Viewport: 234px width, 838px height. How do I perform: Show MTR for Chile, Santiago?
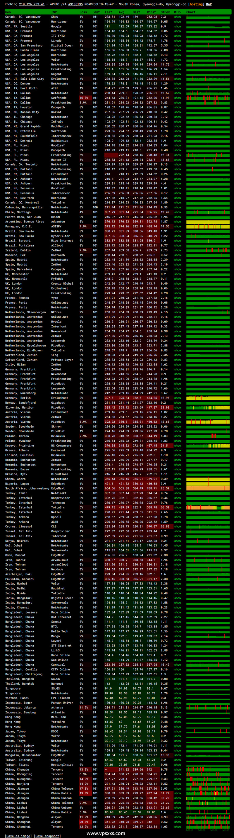click(178, 212)
